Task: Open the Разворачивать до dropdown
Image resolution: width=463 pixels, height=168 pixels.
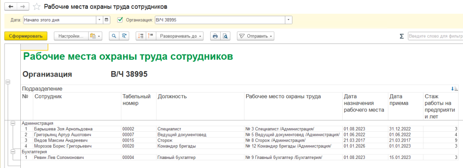Action: (x=180, y=36)
